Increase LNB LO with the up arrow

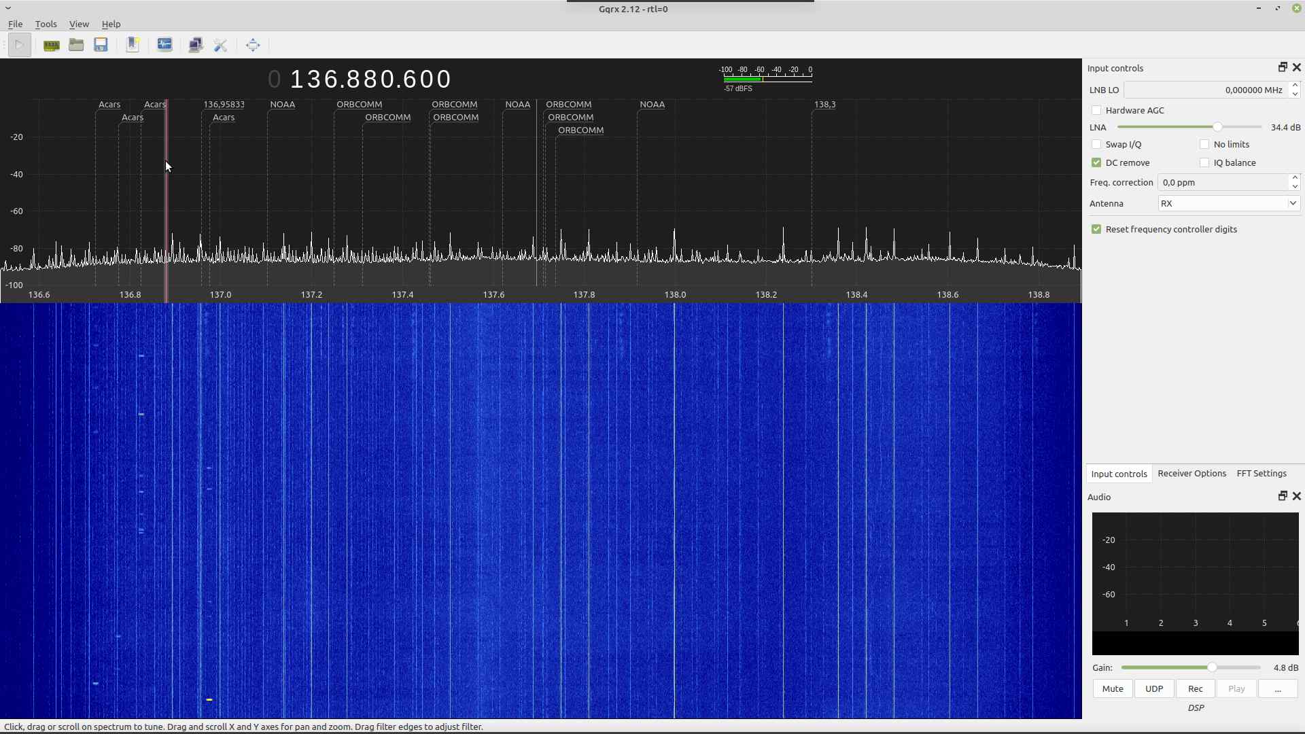point(1295,86)
